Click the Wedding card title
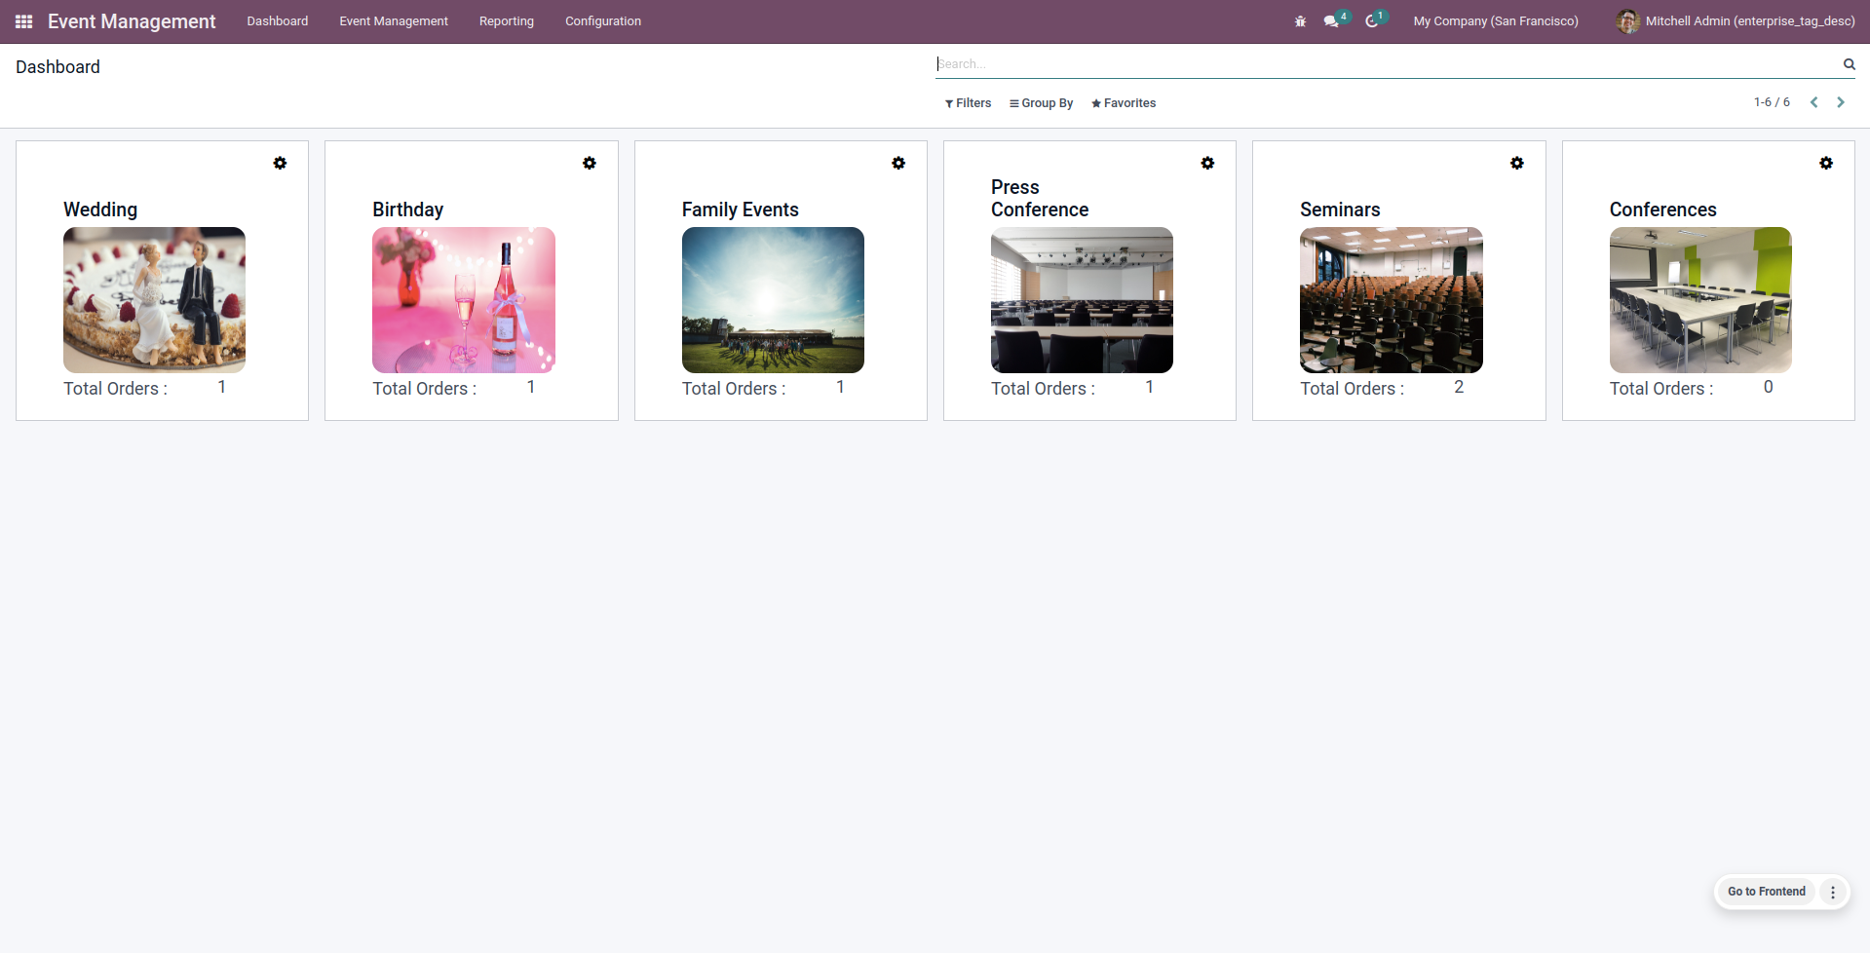 tap(100, 210)
